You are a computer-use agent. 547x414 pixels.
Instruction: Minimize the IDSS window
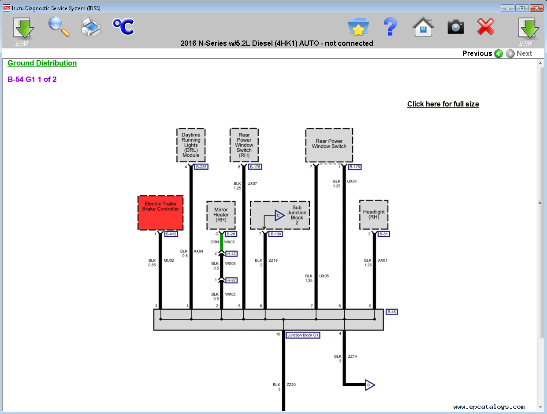tap(507, 8)
